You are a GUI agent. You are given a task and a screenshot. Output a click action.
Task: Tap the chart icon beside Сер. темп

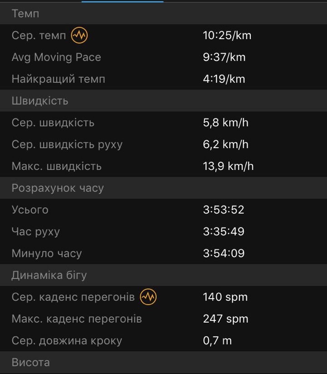coord(79,35)
